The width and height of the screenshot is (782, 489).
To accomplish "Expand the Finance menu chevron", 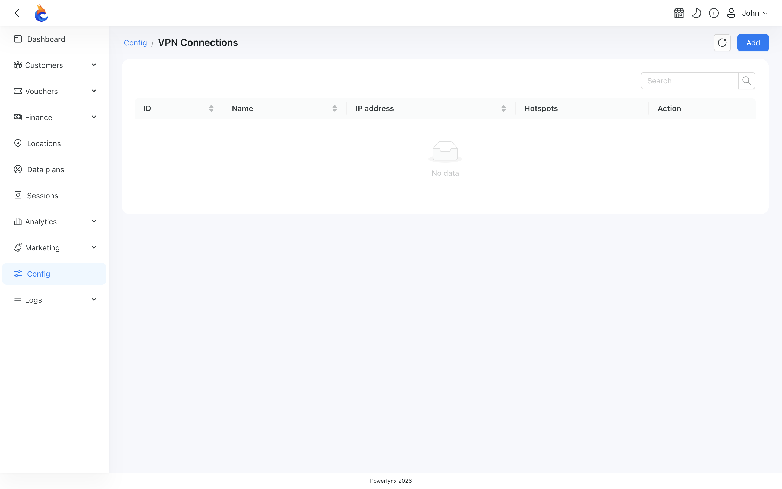I will [94, 117].
